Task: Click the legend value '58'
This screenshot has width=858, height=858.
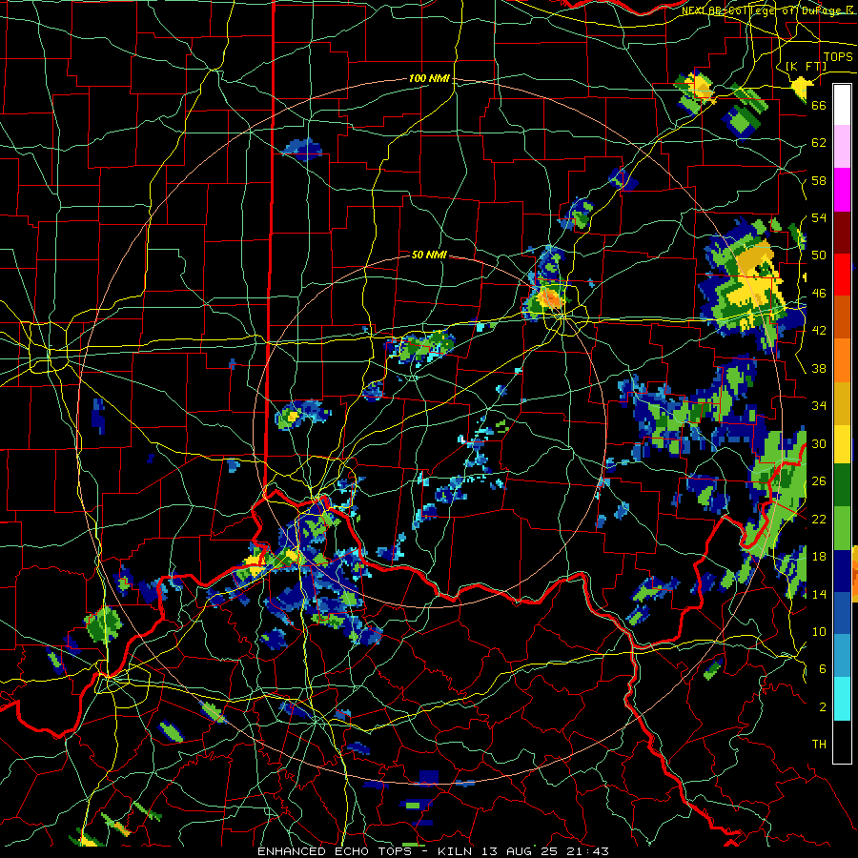Action: (x=819, y=180)
